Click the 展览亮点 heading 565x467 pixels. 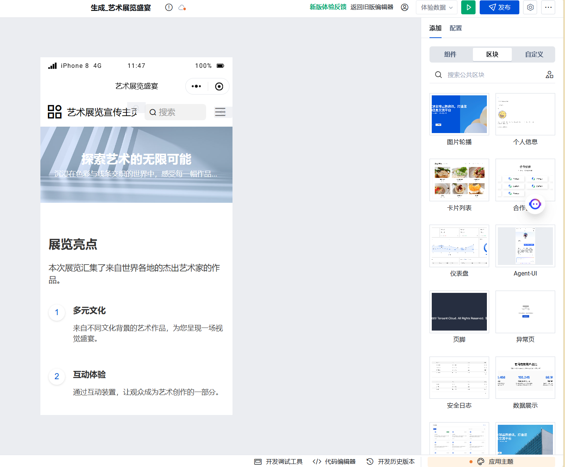tap(73, 244)
